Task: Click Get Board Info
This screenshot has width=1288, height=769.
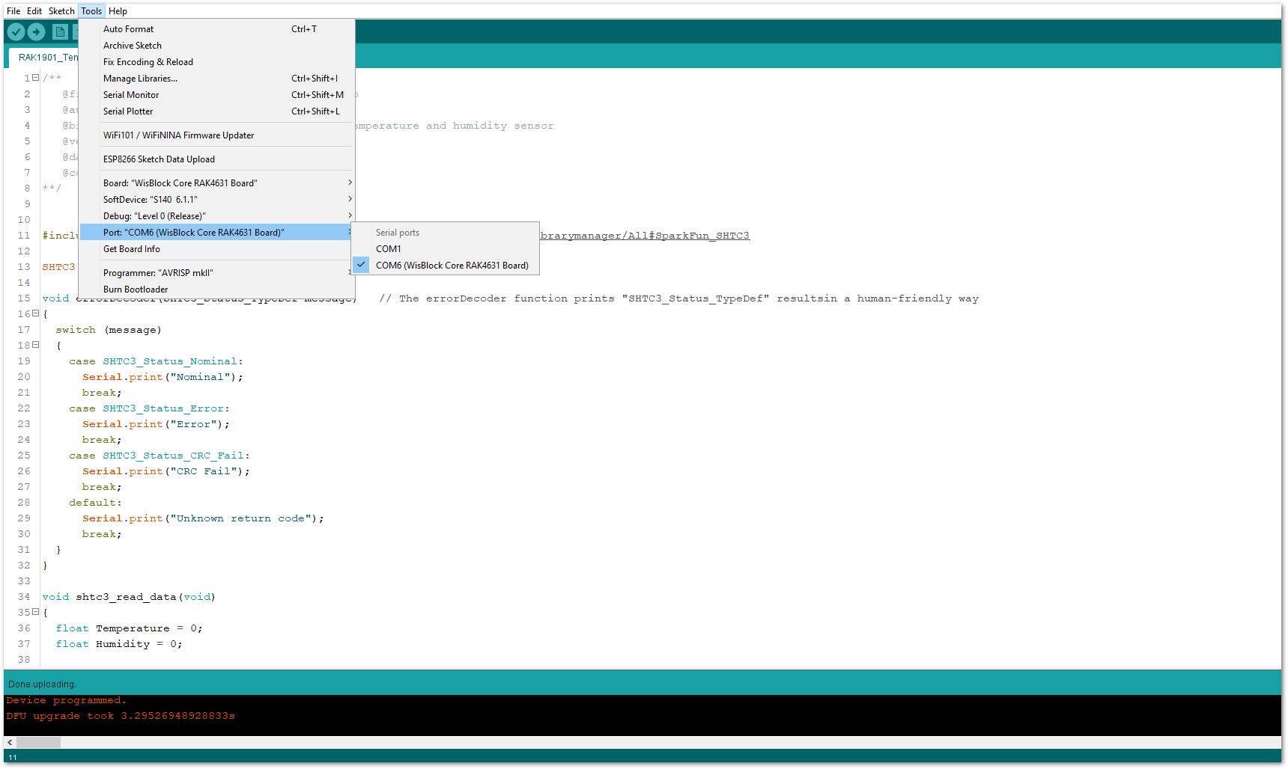Action: [216, 249]
